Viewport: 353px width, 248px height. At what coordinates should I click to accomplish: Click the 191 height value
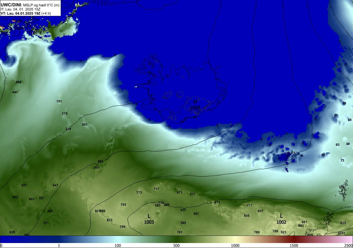(59, 101)
